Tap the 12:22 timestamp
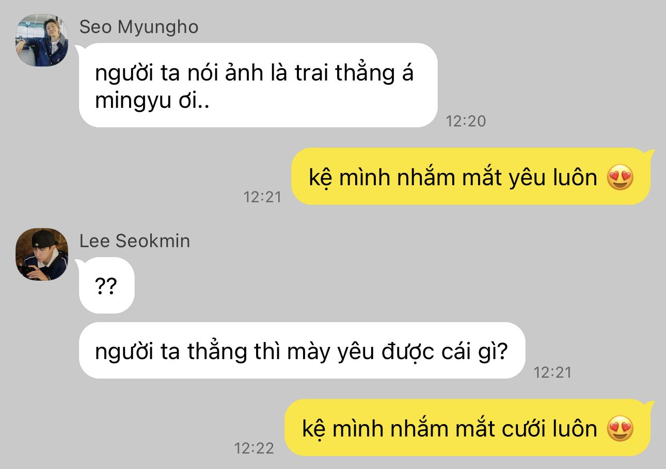666x469 pixels. (x=254, y=448)
